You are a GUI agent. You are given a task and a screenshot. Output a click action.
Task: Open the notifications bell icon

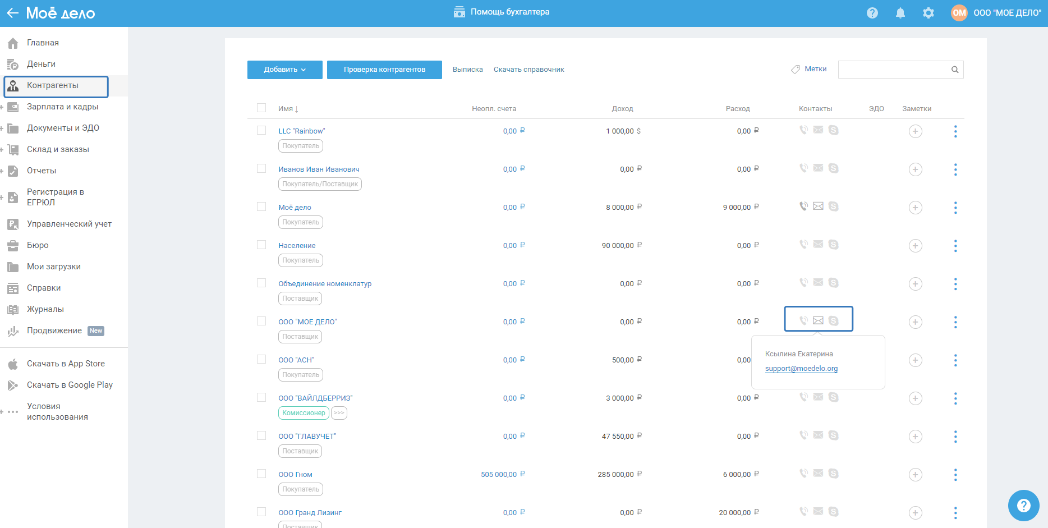point(900,13)
